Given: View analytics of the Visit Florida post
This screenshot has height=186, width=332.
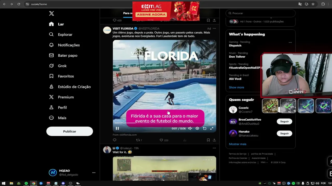Looking at the screenshot, I should [185, 140].
